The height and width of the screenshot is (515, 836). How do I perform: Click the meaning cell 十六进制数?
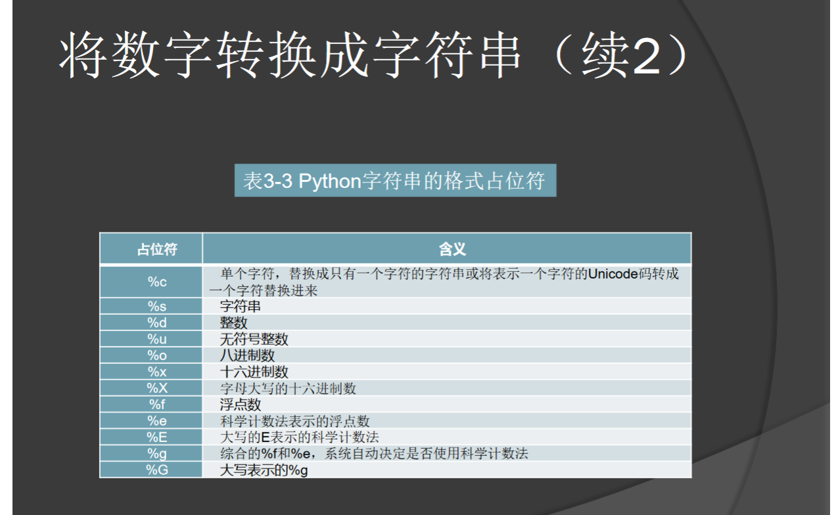447,372
